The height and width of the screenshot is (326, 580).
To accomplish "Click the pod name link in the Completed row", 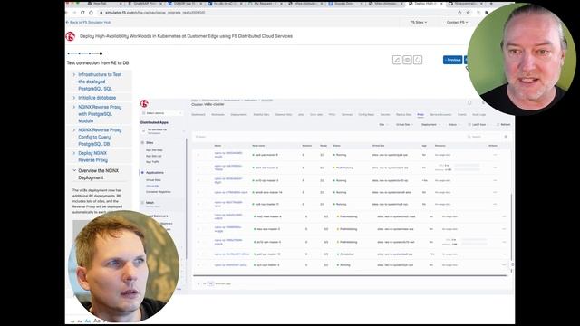I will (232, 254).
